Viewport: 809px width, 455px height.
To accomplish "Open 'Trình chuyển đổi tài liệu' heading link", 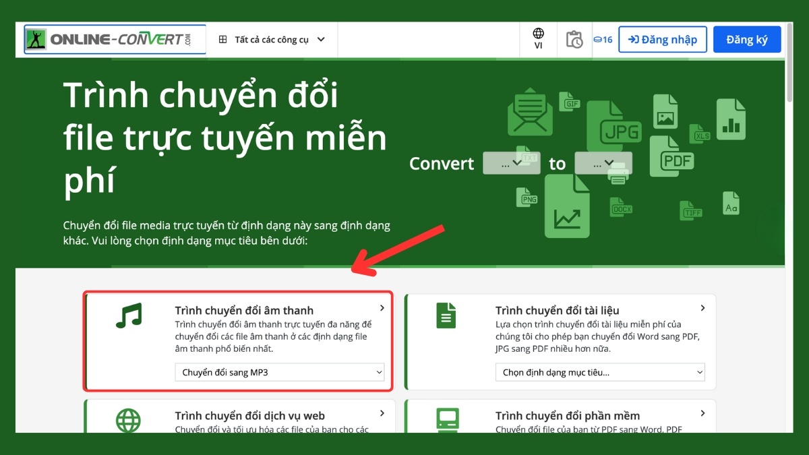I will [x=558, y=311].
